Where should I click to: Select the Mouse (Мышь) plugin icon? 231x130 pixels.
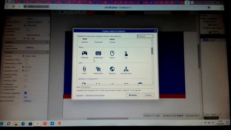(x=112, y=53)
